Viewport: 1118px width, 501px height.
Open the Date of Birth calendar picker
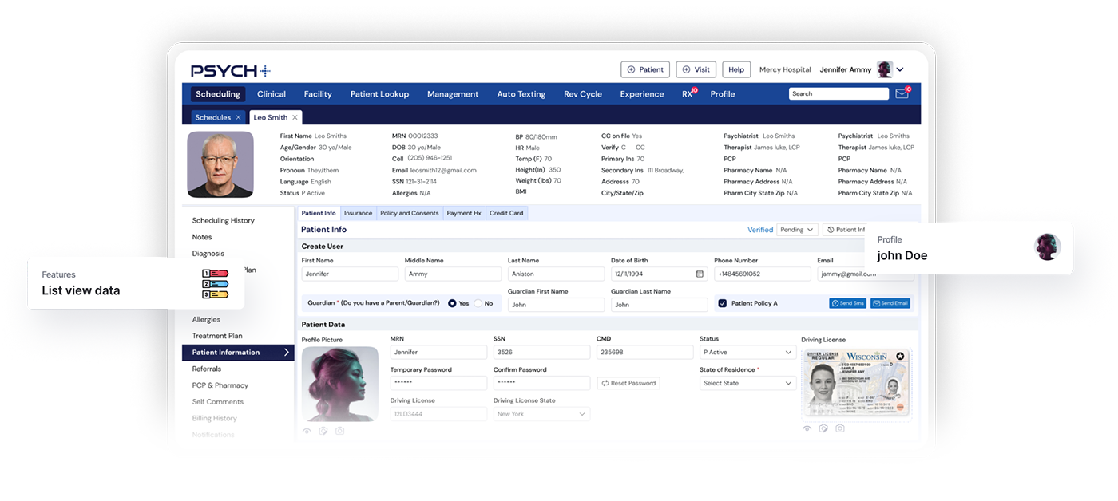700,274
